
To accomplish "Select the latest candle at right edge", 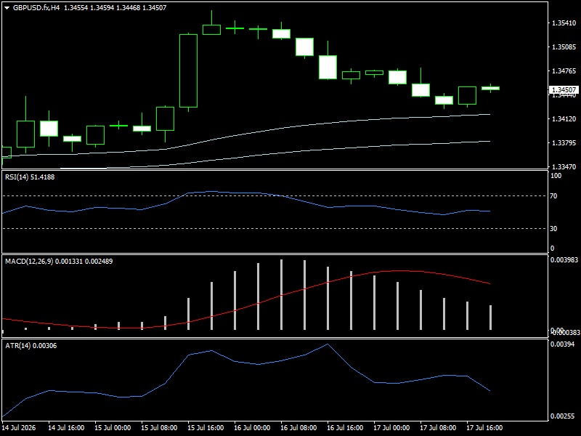I will point(491,88).
